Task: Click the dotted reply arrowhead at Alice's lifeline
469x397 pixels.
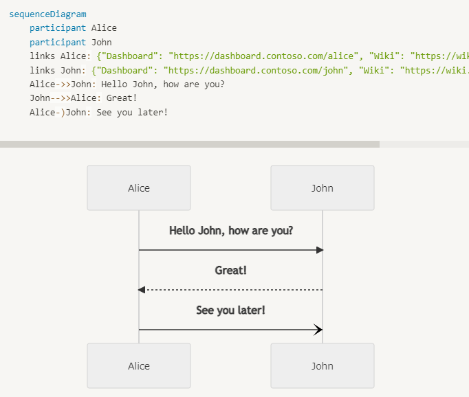Action: (x=142, y=290)
